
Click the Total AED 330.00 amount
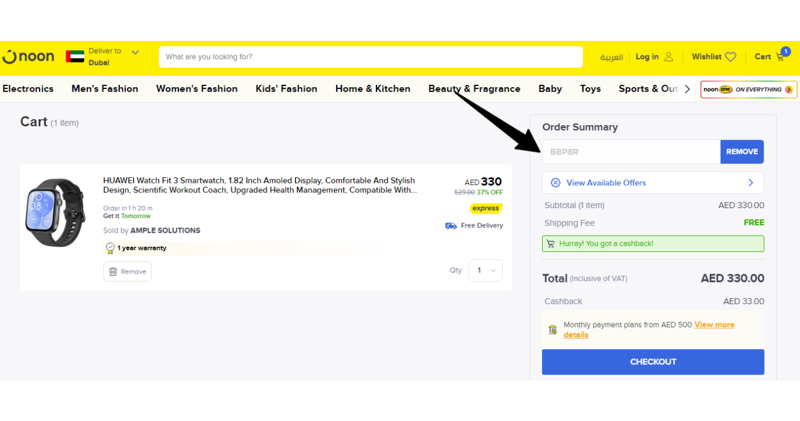pos(732,278)
